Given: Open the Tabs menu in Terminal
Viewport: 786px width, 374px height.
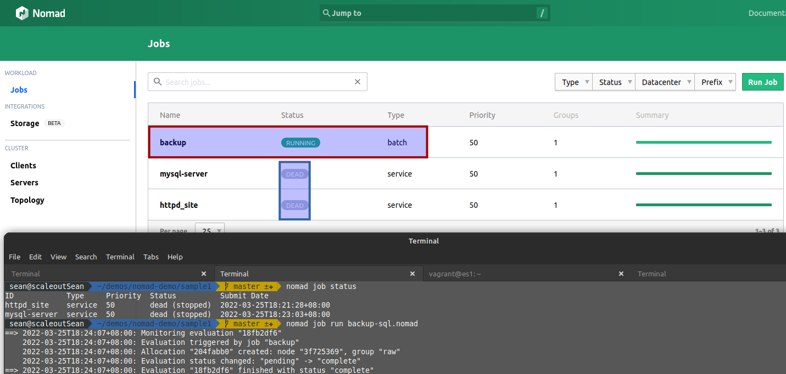Looking at the screenshot, I should pyautogui.click(x=151, y=257).
